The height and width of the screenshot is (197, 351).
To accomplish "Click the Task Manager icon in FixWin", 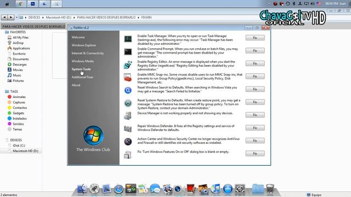I will pos(128,39).
